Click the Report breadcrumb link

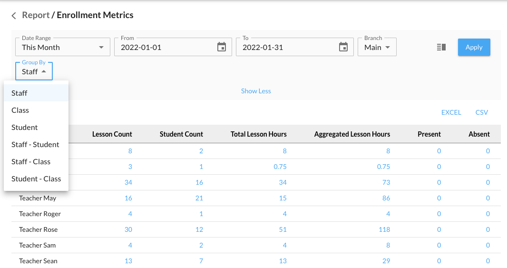pyautogui.click(x=36, y=15)
